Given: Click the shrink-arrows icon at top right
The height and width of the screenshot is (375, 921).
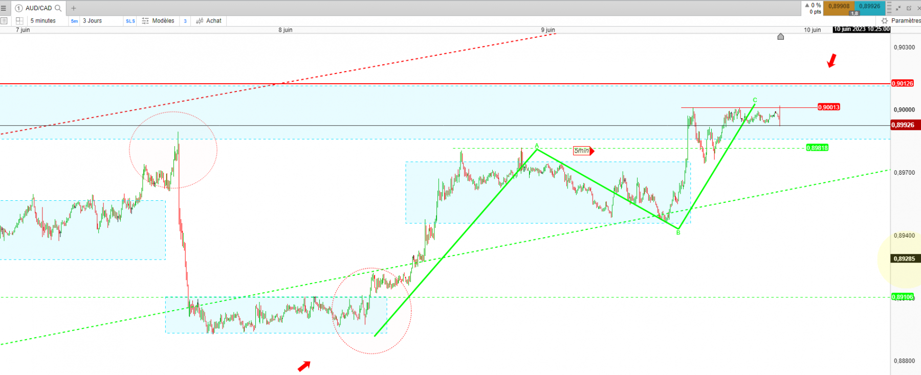Looking at the screenshot, I should tap(899, 8).
